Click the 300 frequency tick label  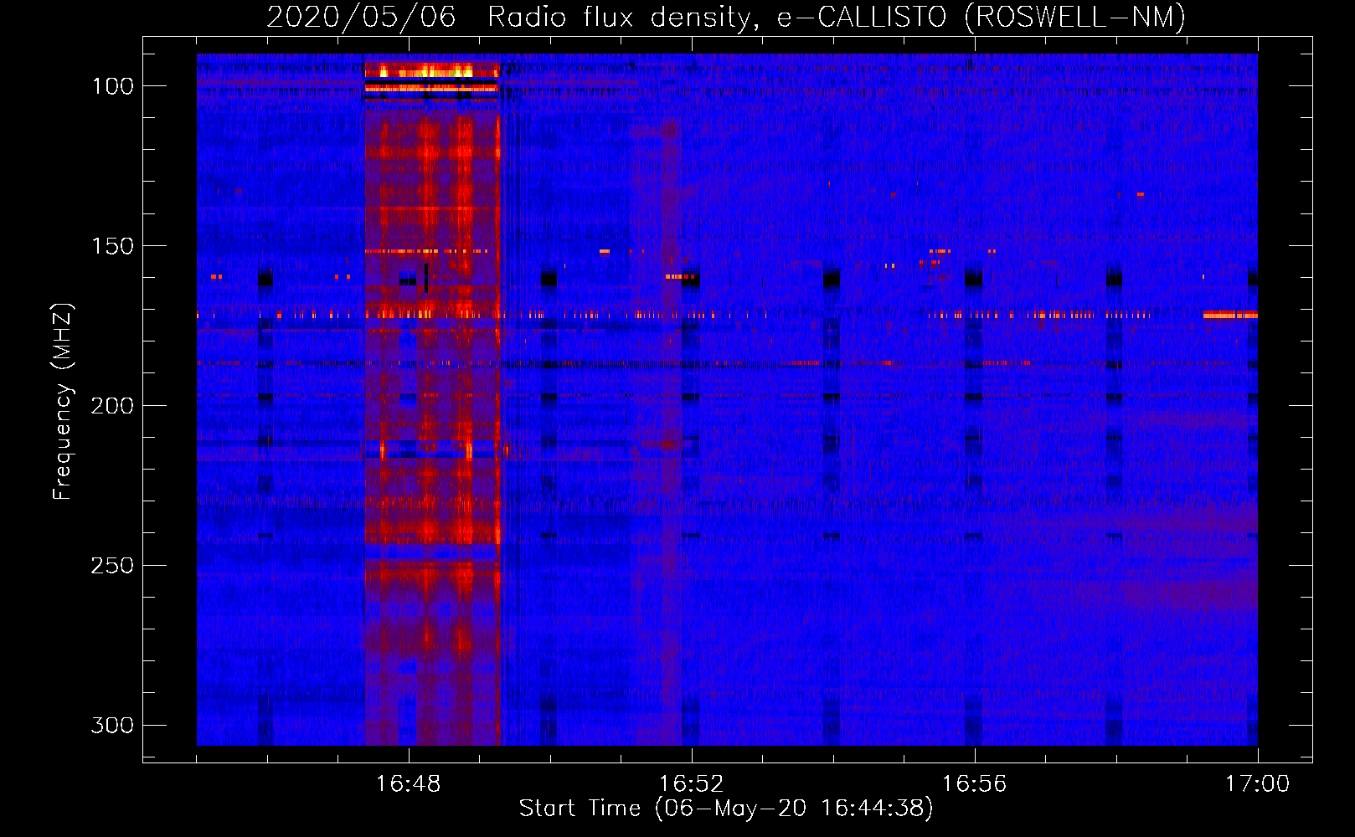(112, 725)
